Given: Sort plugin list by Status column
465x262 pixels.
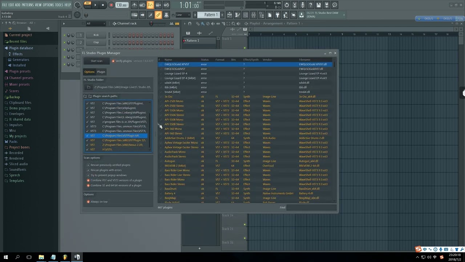Looking at the screenshot, I should 205,60.
